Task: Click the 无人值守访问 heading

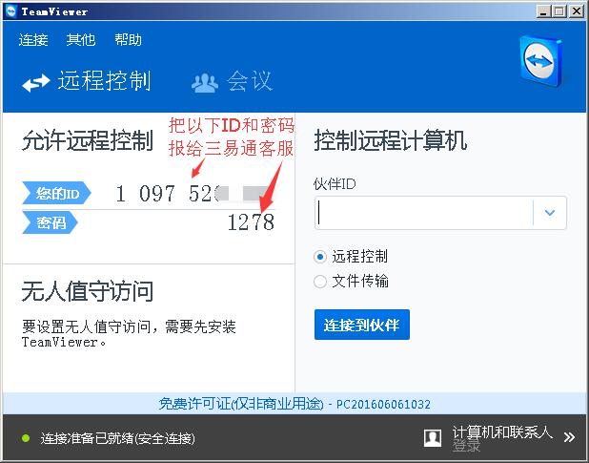Action: click(88, 291)
